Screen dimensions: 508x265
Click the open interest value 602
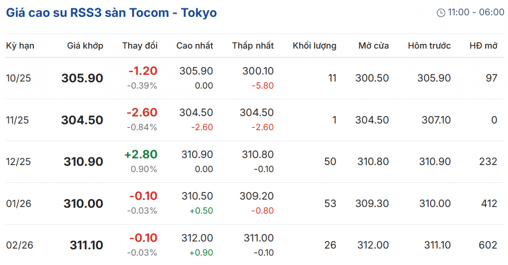(x=489, y=245)
